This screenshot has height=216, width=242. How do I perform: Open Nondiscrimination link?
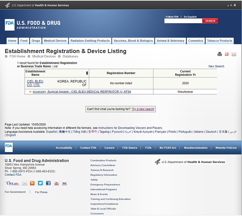(196, 148)
